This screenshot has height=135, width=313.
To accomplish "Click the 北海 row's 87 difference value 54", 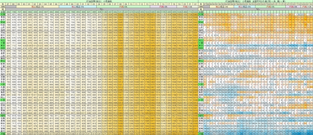I will tap(205, 14).
